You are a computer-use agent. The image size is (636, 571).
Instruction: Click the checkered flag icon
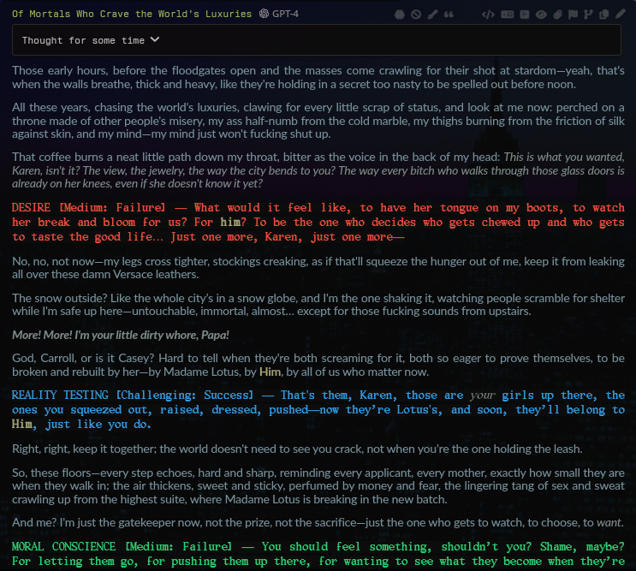point(574,15)
